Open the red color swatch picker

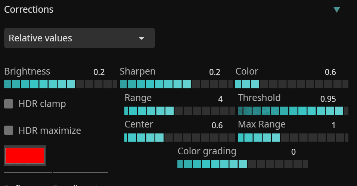coord(25,156)
